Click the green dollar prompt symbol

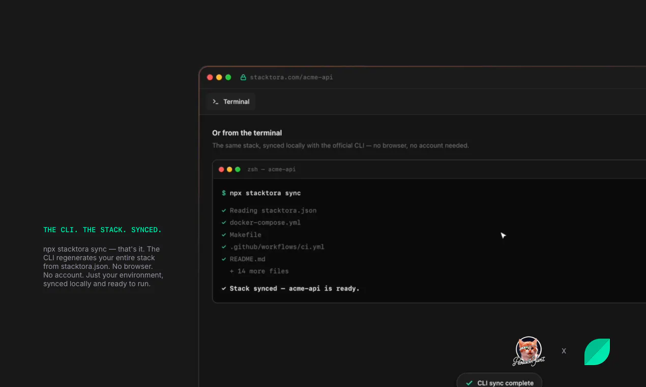coord(224,193)
